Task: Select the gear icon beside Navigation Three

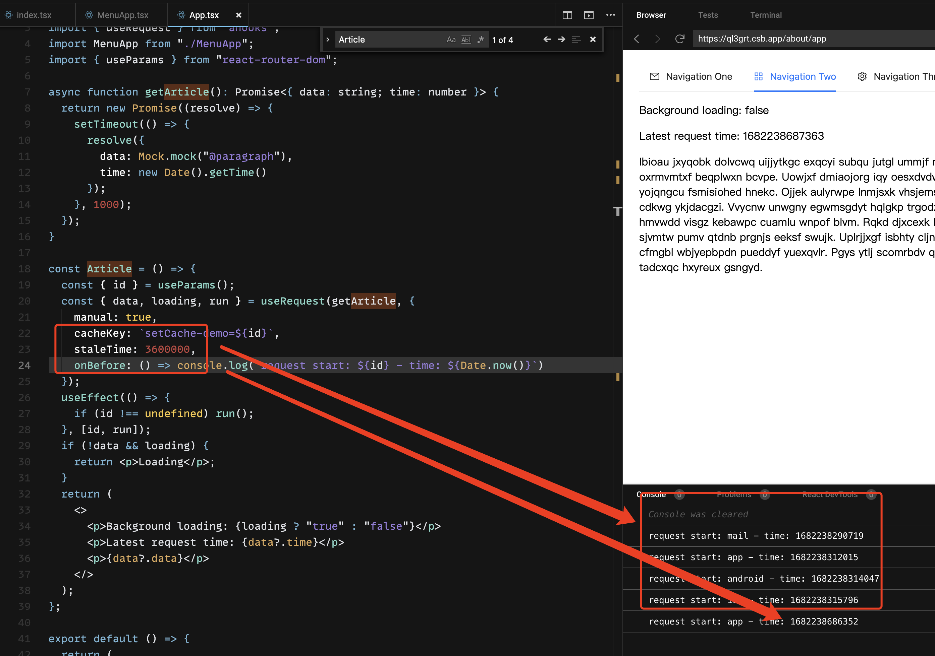Action: pyautogui.click(x=862, y=76)
